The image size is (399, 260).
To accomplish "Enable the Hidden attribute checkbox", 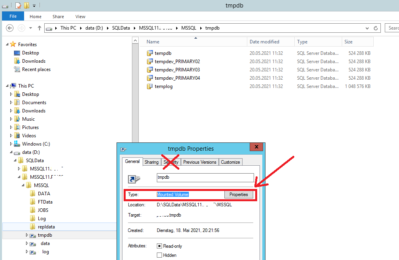I will (159, 255).
